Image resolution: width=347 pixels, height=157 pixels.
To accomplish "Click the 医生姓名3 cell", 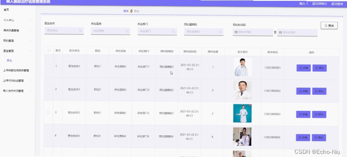I will [74, 113].
